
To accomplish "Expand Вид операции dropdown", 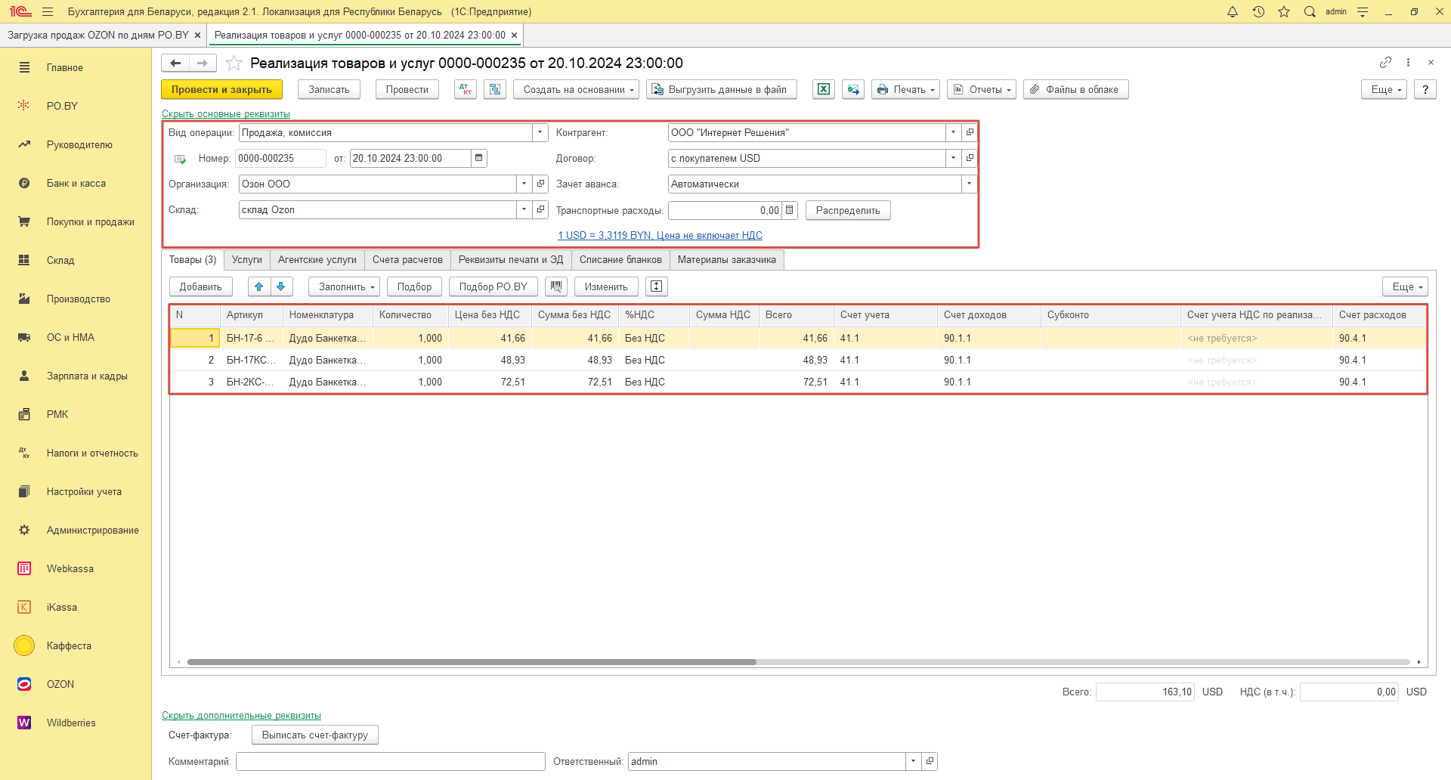I will [x=540, y=133].
